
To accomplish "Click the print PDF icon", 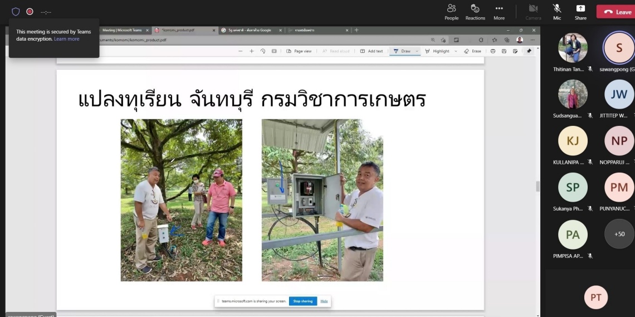I will 493,51.
